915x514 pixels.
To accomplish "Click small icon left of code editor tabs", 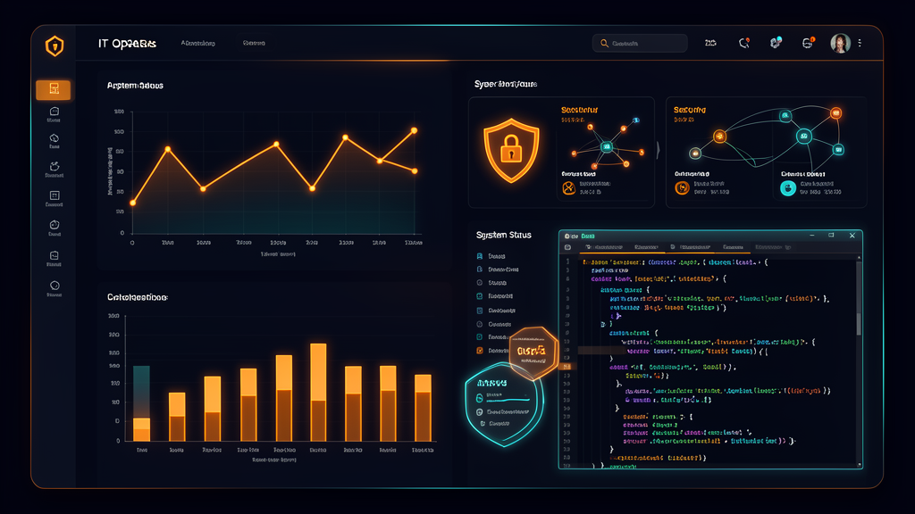I will 567,248.
